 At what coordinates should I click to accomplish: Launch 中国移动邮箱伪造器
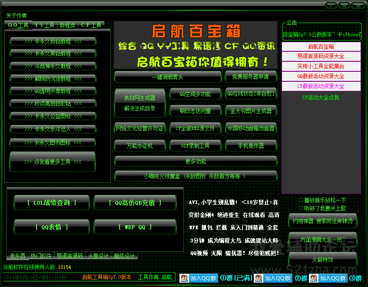[x=251, y=128]
